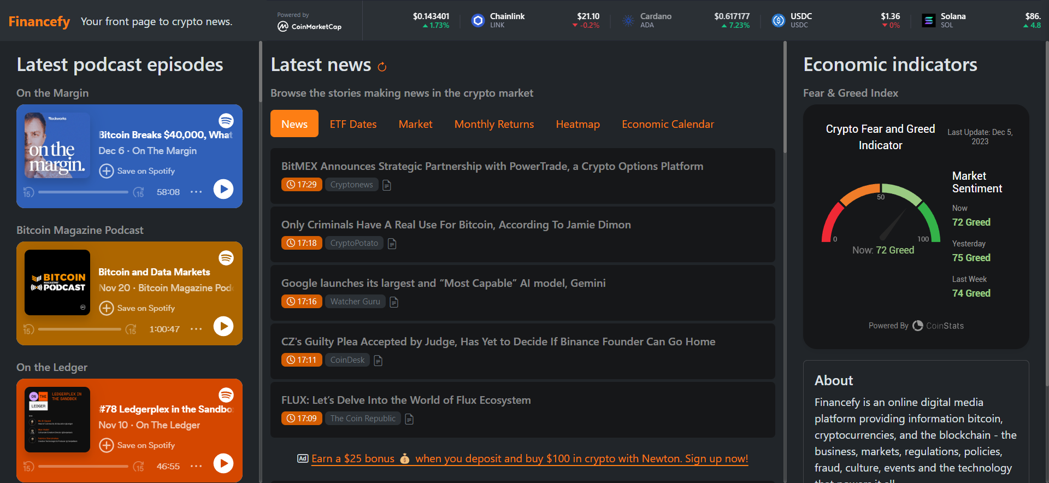
Task: Open more options on On the Margin player
Action: tap(196, 192)
